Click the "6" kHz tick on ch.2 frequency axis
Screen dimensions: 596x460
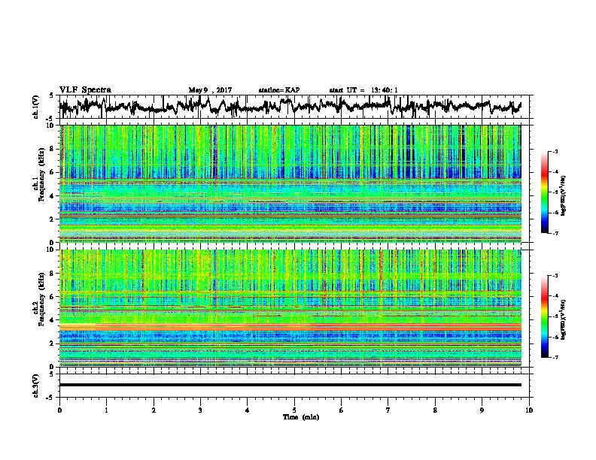pos(53,297)
